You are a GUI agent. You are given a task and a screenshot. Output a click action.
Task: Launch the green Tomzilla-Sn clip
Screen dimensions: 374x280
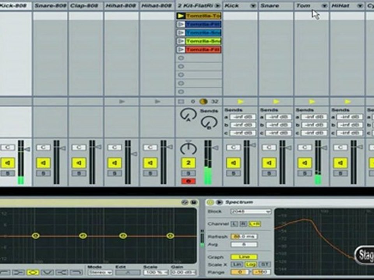(x=181, y=41)
